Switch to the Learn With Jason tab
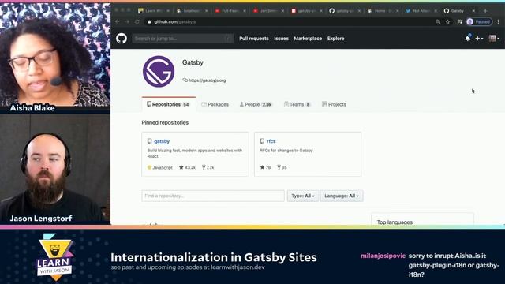This screenshot has width=505, height=284. [154, 10]
